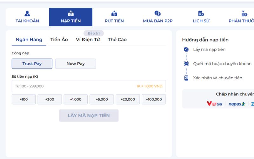Add +100,000 to the deposit amount

coord(154,99)
